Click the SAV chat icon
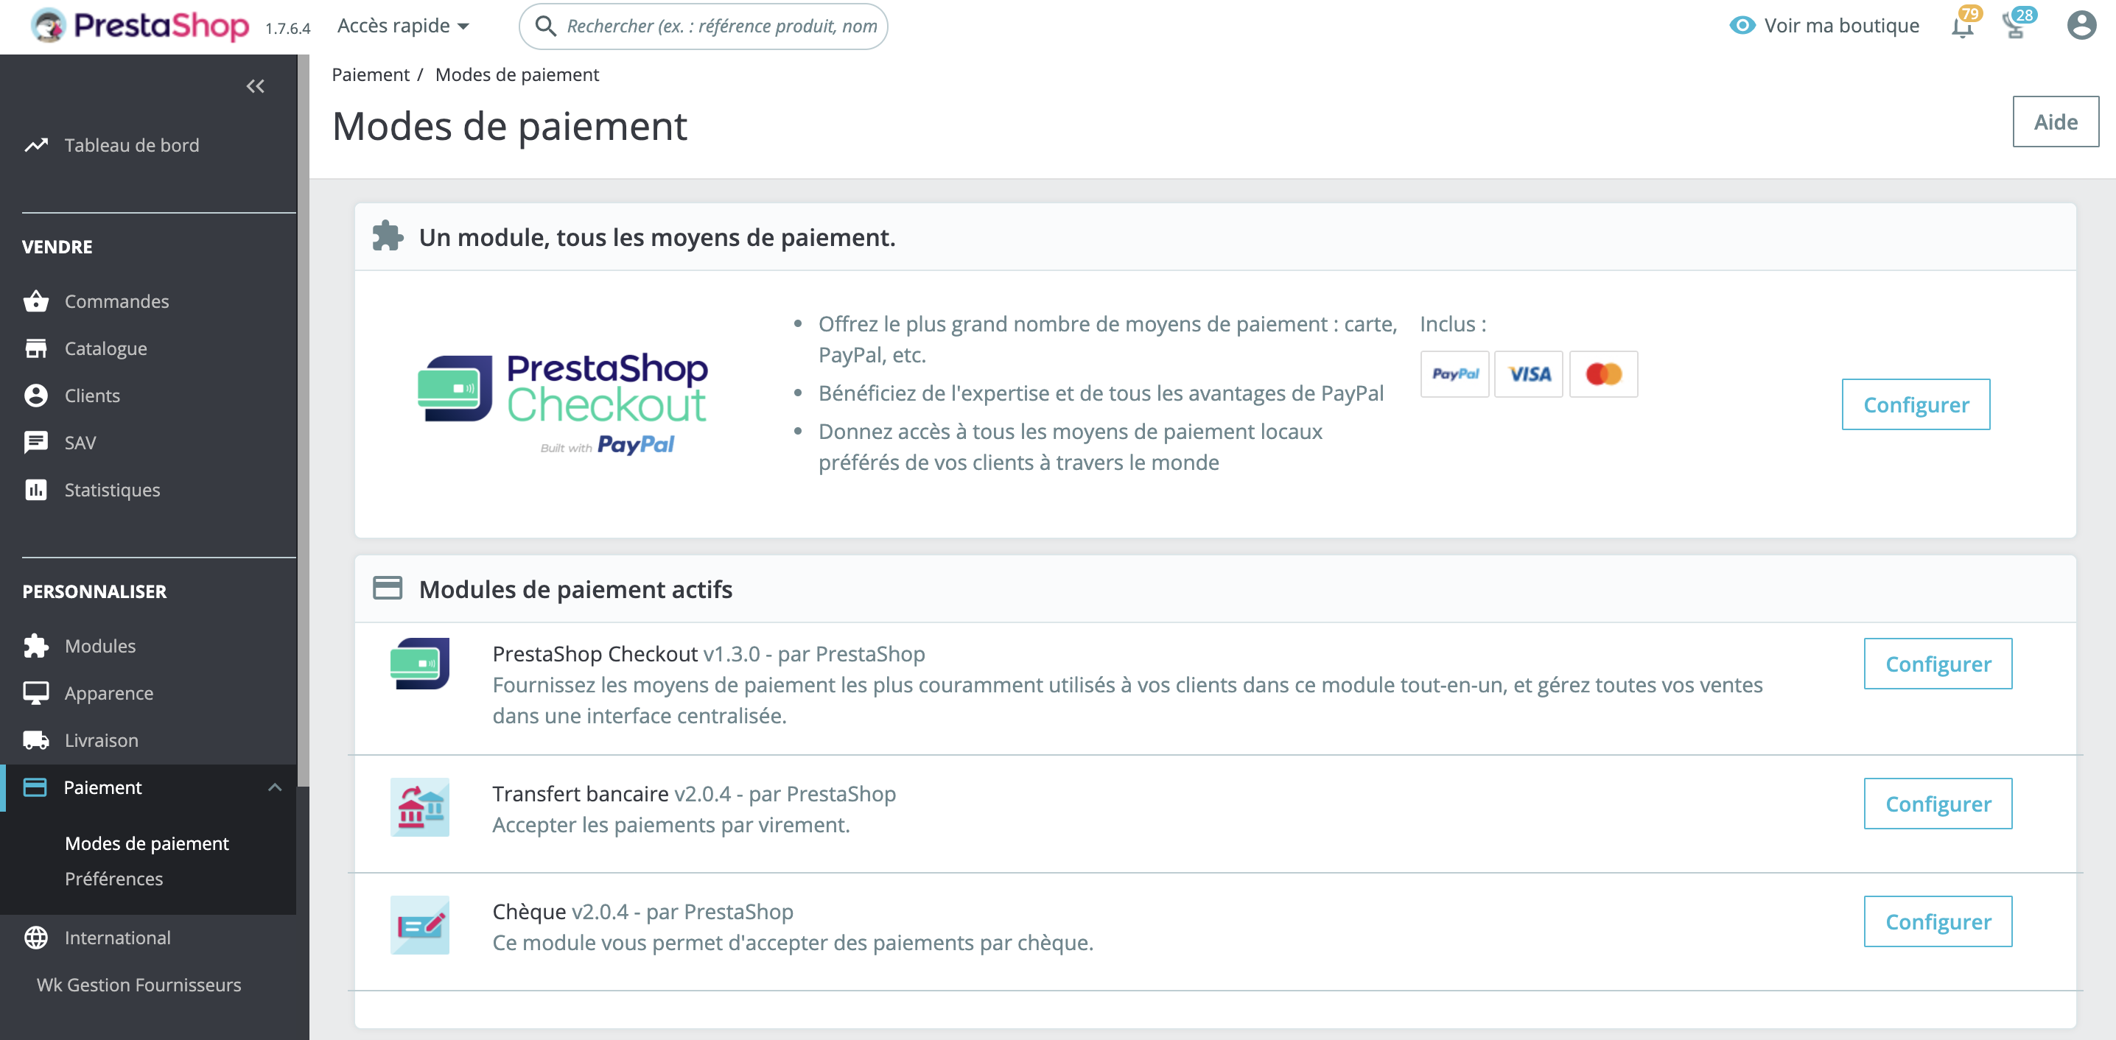 36,443
